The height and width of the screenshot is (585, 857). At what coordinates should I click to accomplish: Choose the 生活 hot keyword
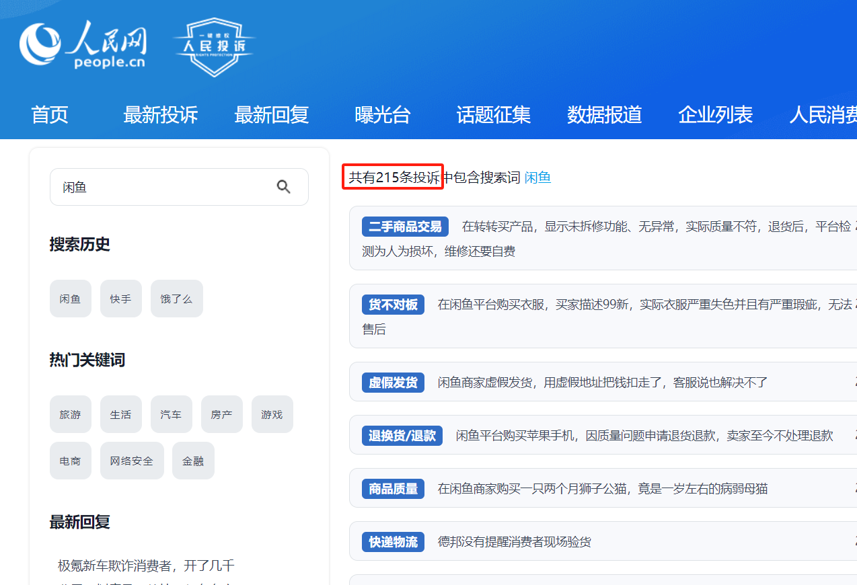coord(121,414)
